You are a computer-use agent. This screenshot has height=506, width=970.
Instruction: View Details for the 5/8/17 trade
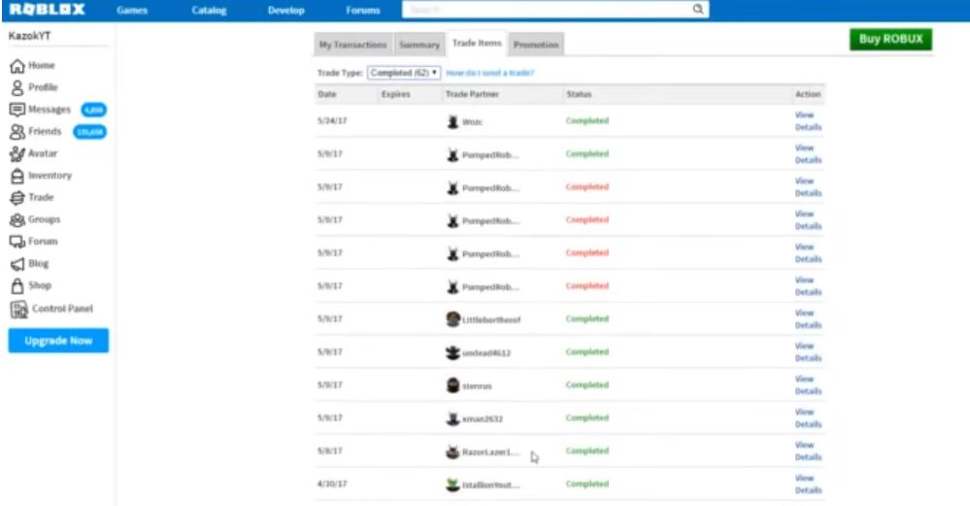click(808, 451)
